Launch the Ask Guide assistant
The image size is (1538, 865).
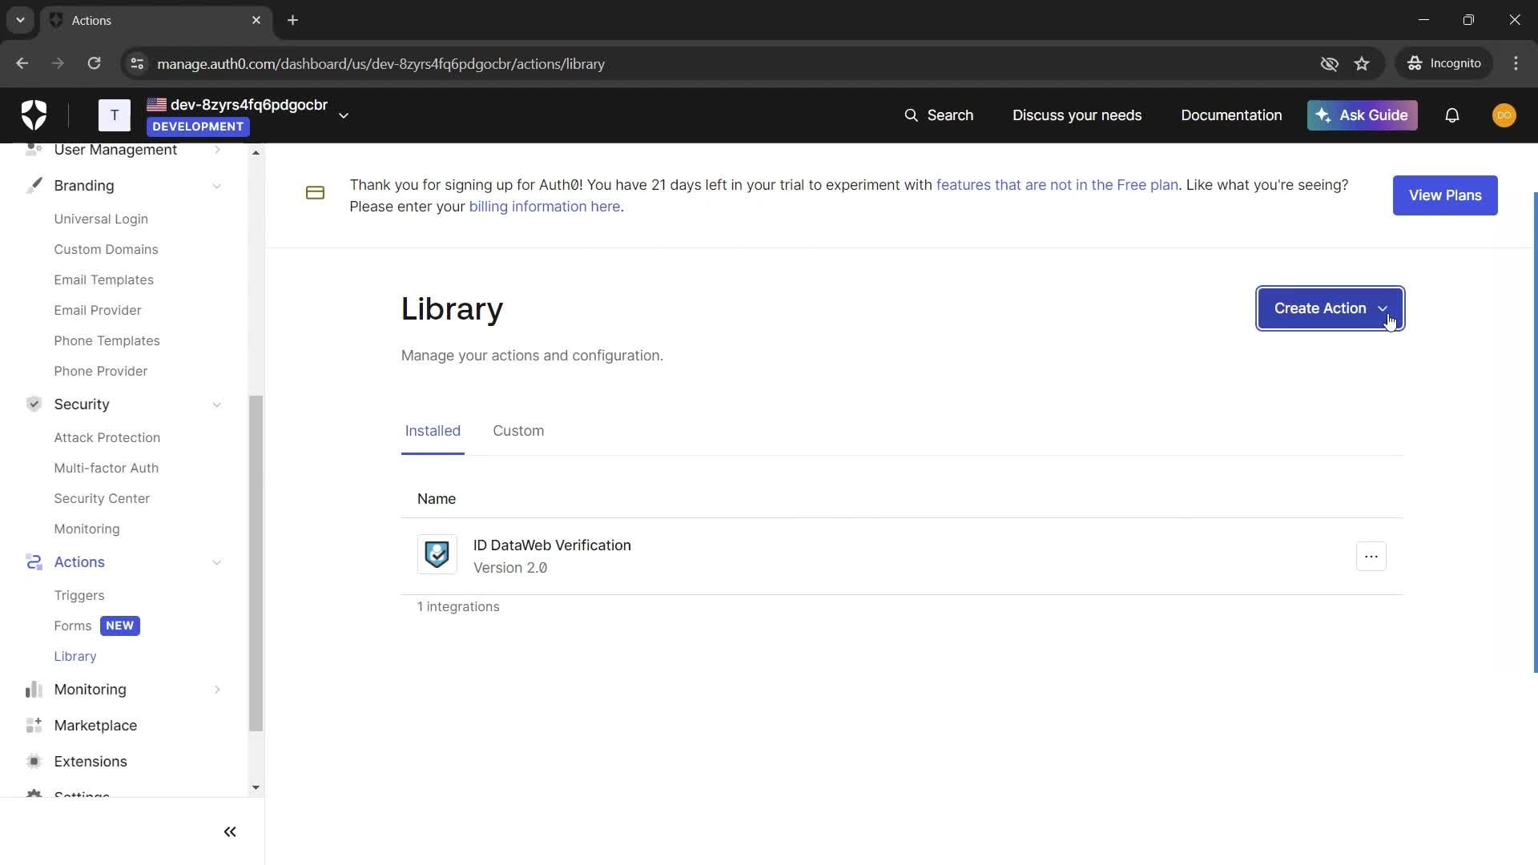click(x=1362, y=115)
